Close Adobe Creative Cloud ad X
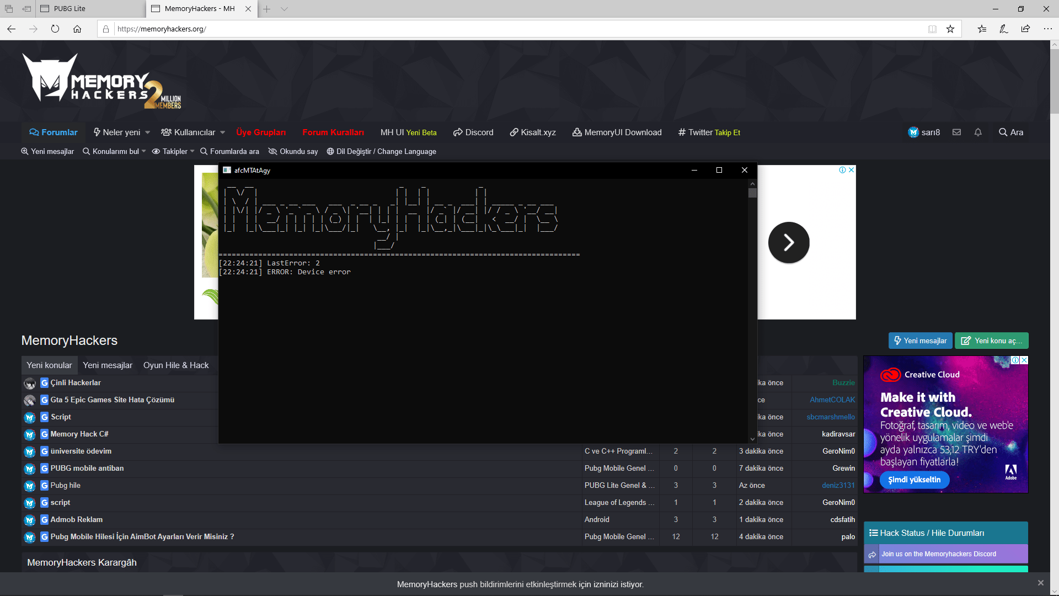 pyautogui.click(x=1024, y=360)
